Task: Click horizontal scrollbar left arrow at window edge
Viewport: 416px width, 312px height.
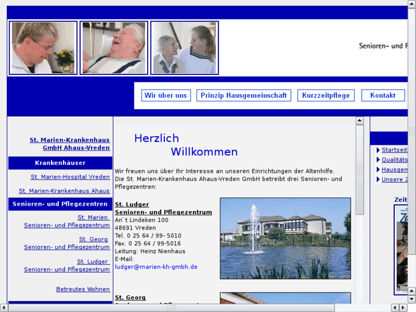Action: pos(3,308)
